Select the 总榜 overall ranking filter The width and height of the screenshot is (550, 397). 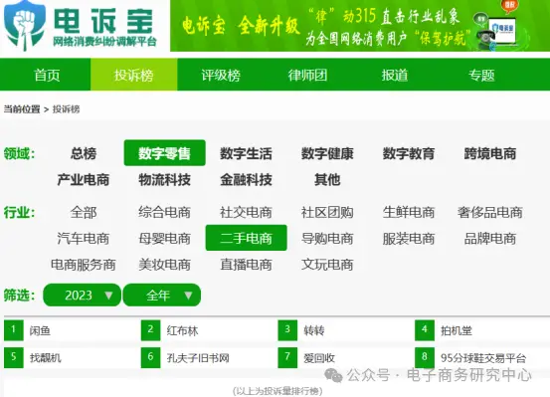(84, 153)
